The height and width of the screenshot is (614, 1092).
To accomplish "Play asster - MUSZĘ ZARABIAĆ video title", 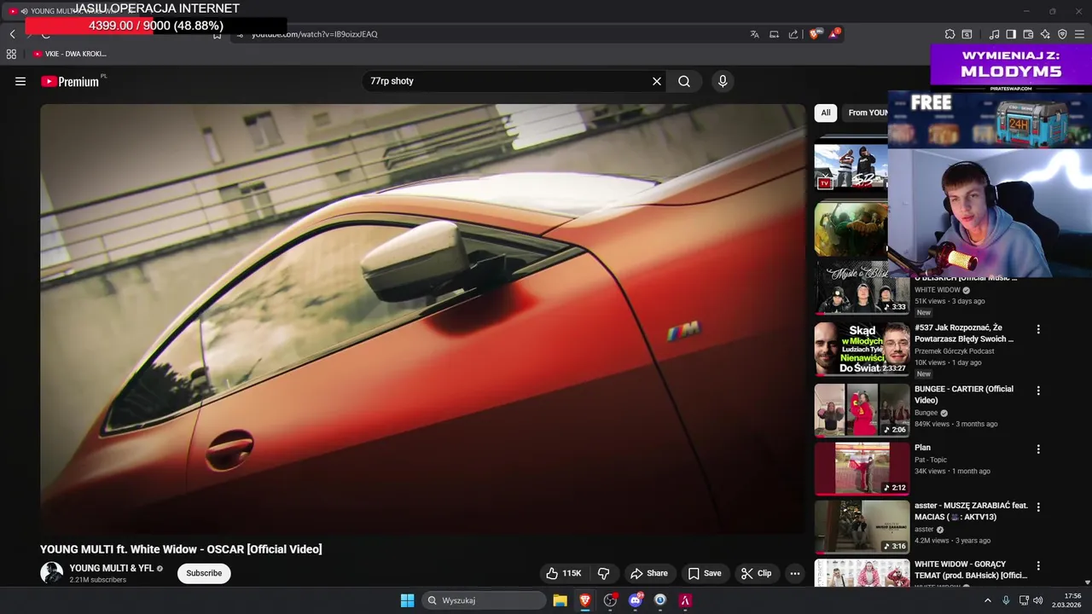I will point(971,511).
